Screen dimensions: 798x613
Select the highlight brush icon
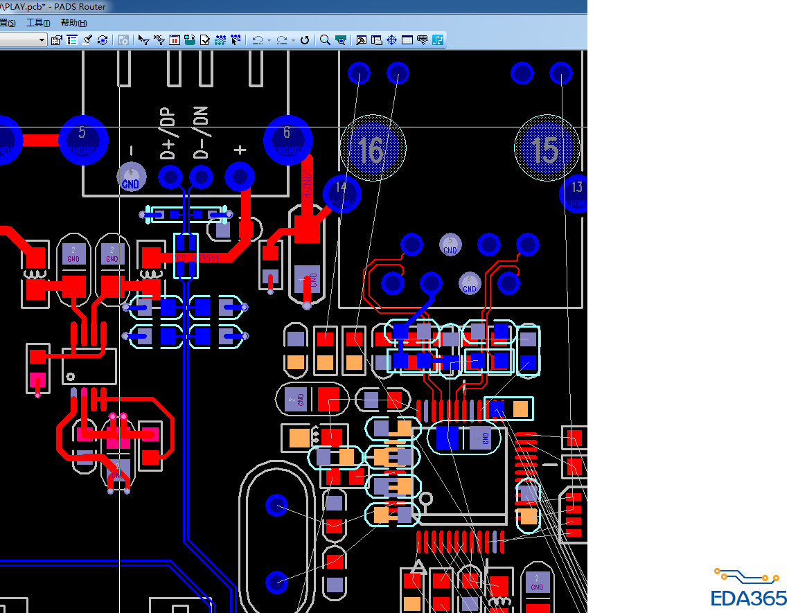[87, 39]
